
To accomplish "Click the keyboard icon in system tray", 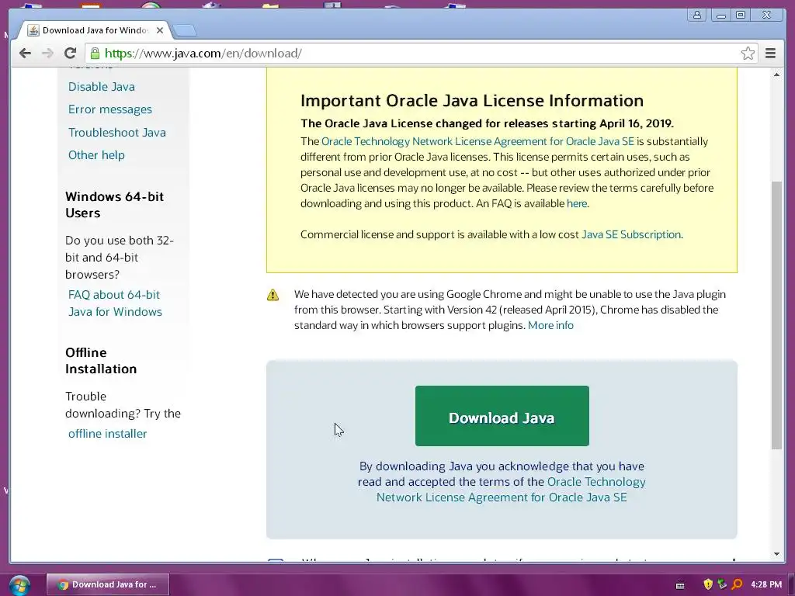I will click(x=680, y=585).
